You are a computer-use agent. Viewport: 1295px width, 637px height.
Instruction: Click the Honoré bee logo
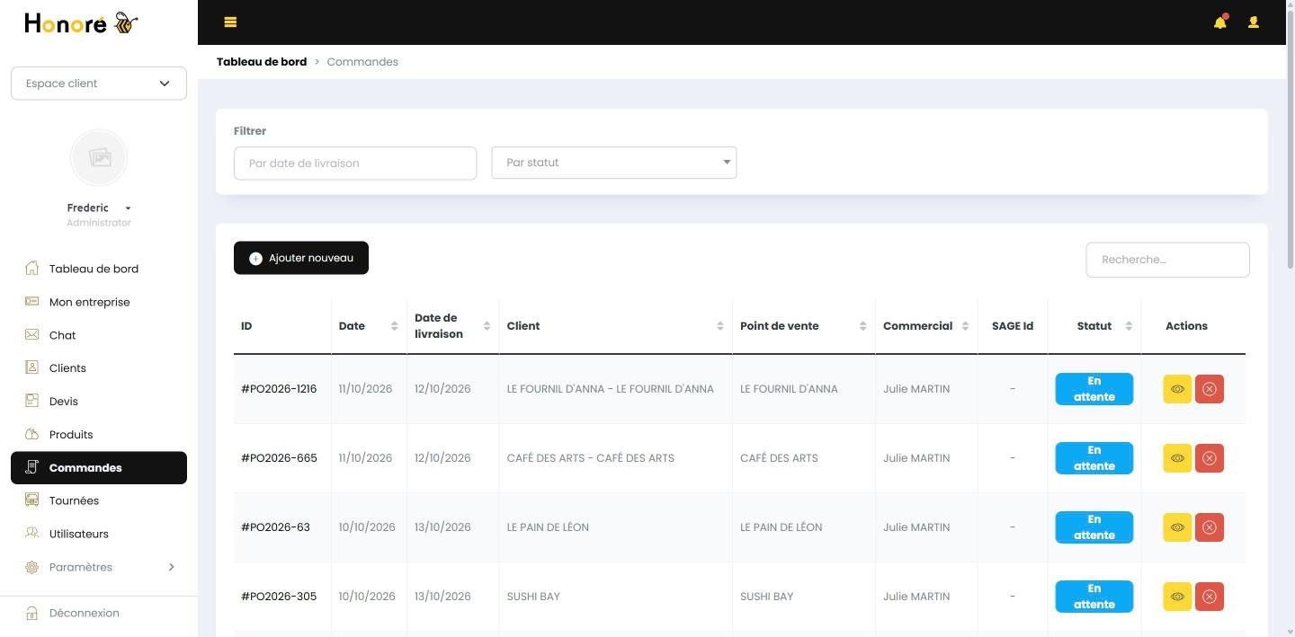tap(81, 23)
